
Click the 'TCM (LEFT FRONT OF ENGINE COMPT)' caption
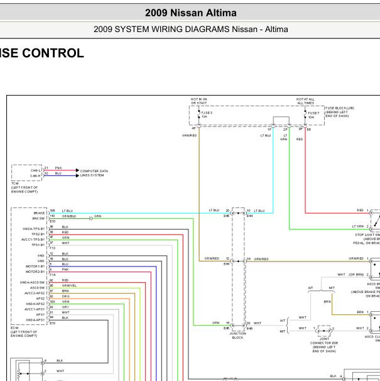point(24,187)
